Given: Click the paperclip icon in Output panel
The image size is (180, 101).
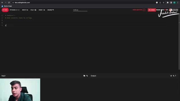Looking at the screenshot, I should (x=174, y=76).
